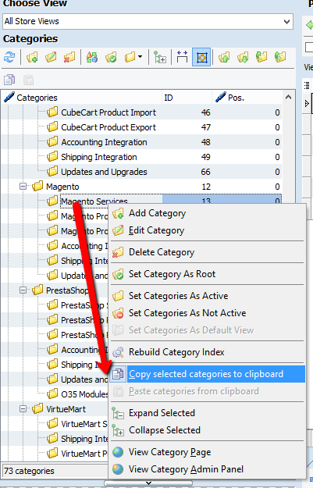Click the edit category pencil icon
The height and width of the screenshot is (488, 313).
click(51, 57)
